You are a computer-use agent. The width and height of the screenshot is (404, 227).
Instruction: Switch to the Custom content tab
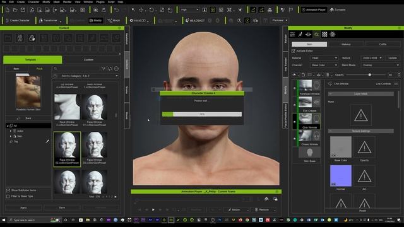pos(88,60)
